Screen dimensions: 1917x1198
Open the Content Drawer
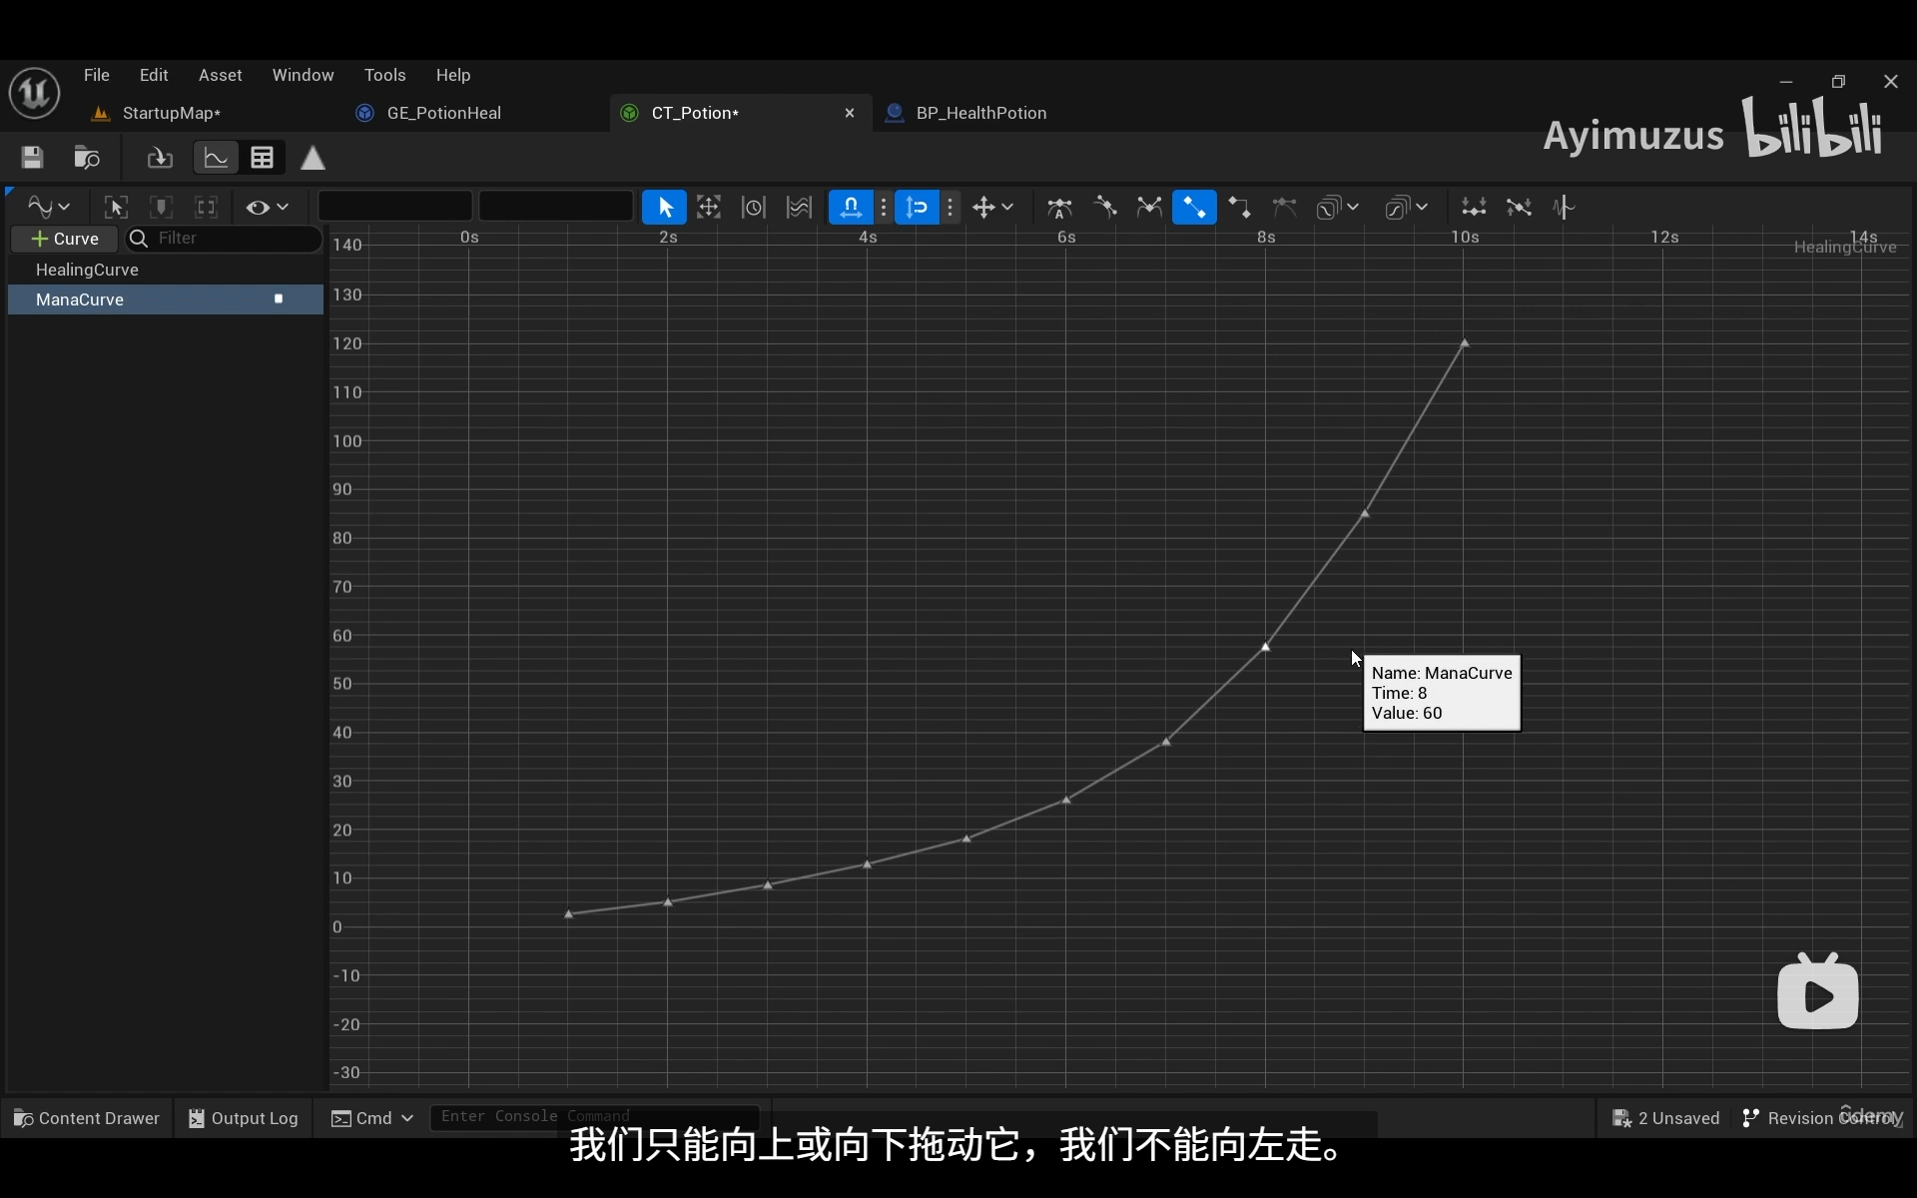point(87,1118)
